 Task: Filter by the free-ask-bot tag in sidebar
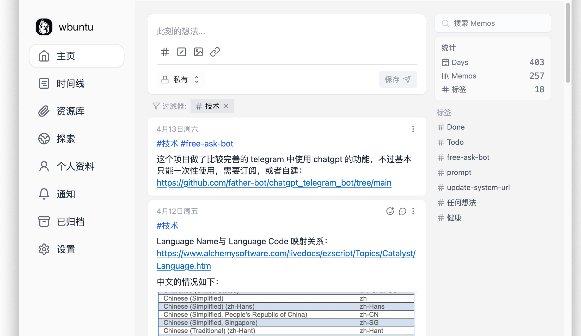tap(468, 157)
